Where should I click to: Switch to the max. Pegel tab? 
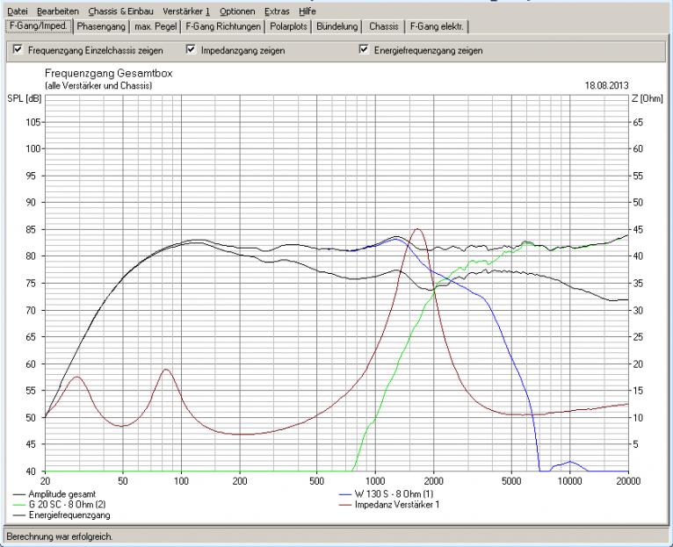click(157, 26)
